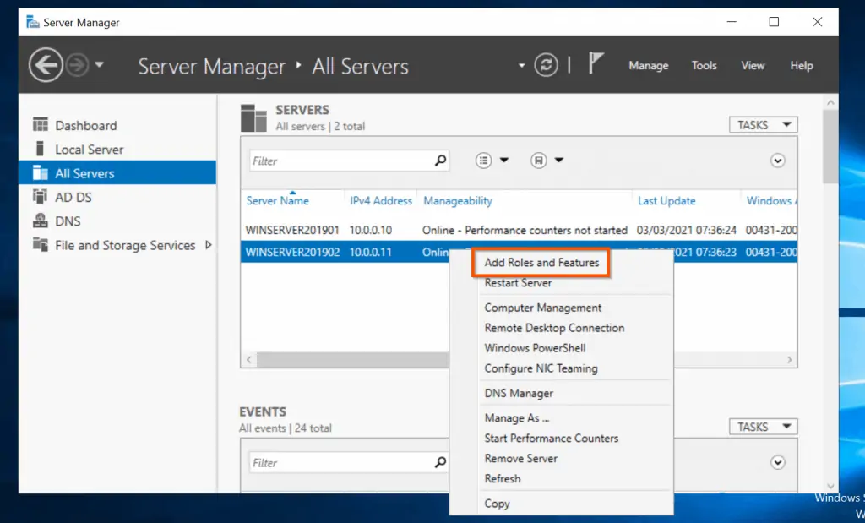Screen dimensions: 865x523
Task: Open the Events TASKS dropdown
Action: [763, 427]
